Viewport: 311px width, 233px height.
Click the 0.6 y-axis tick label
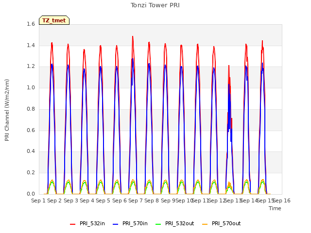31,130
